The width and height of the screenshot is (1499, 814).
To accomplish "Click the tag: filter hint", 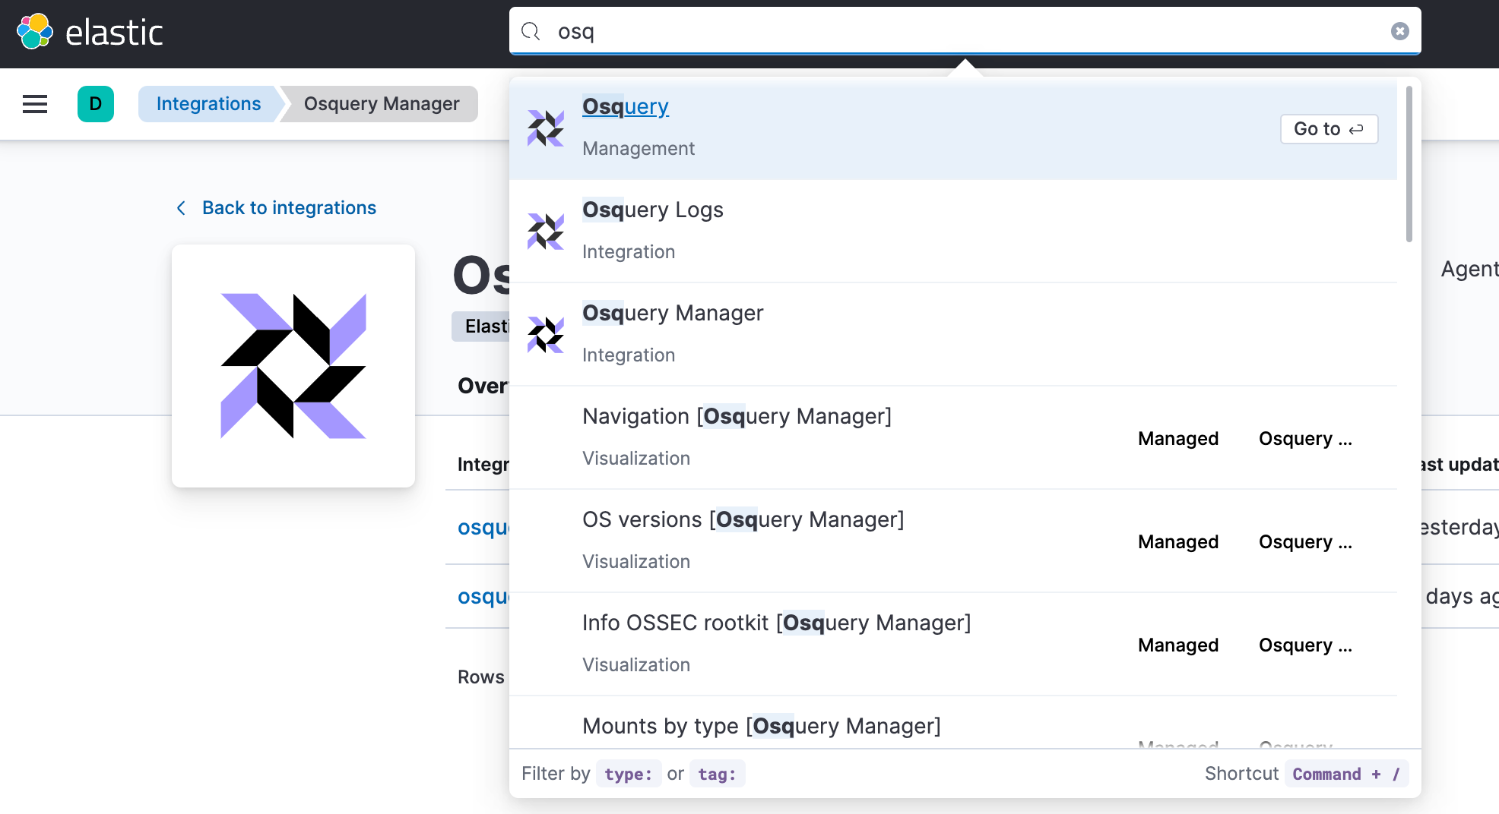I will [717, 774].
